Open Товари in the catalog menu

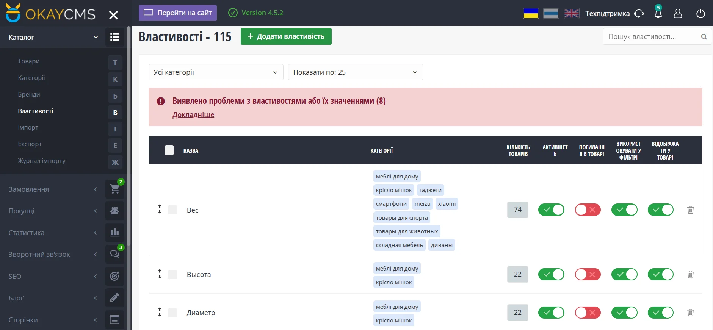(x=29, y=61)
